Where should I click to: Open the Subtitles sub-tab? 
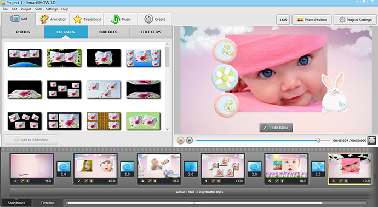[108, 32]
